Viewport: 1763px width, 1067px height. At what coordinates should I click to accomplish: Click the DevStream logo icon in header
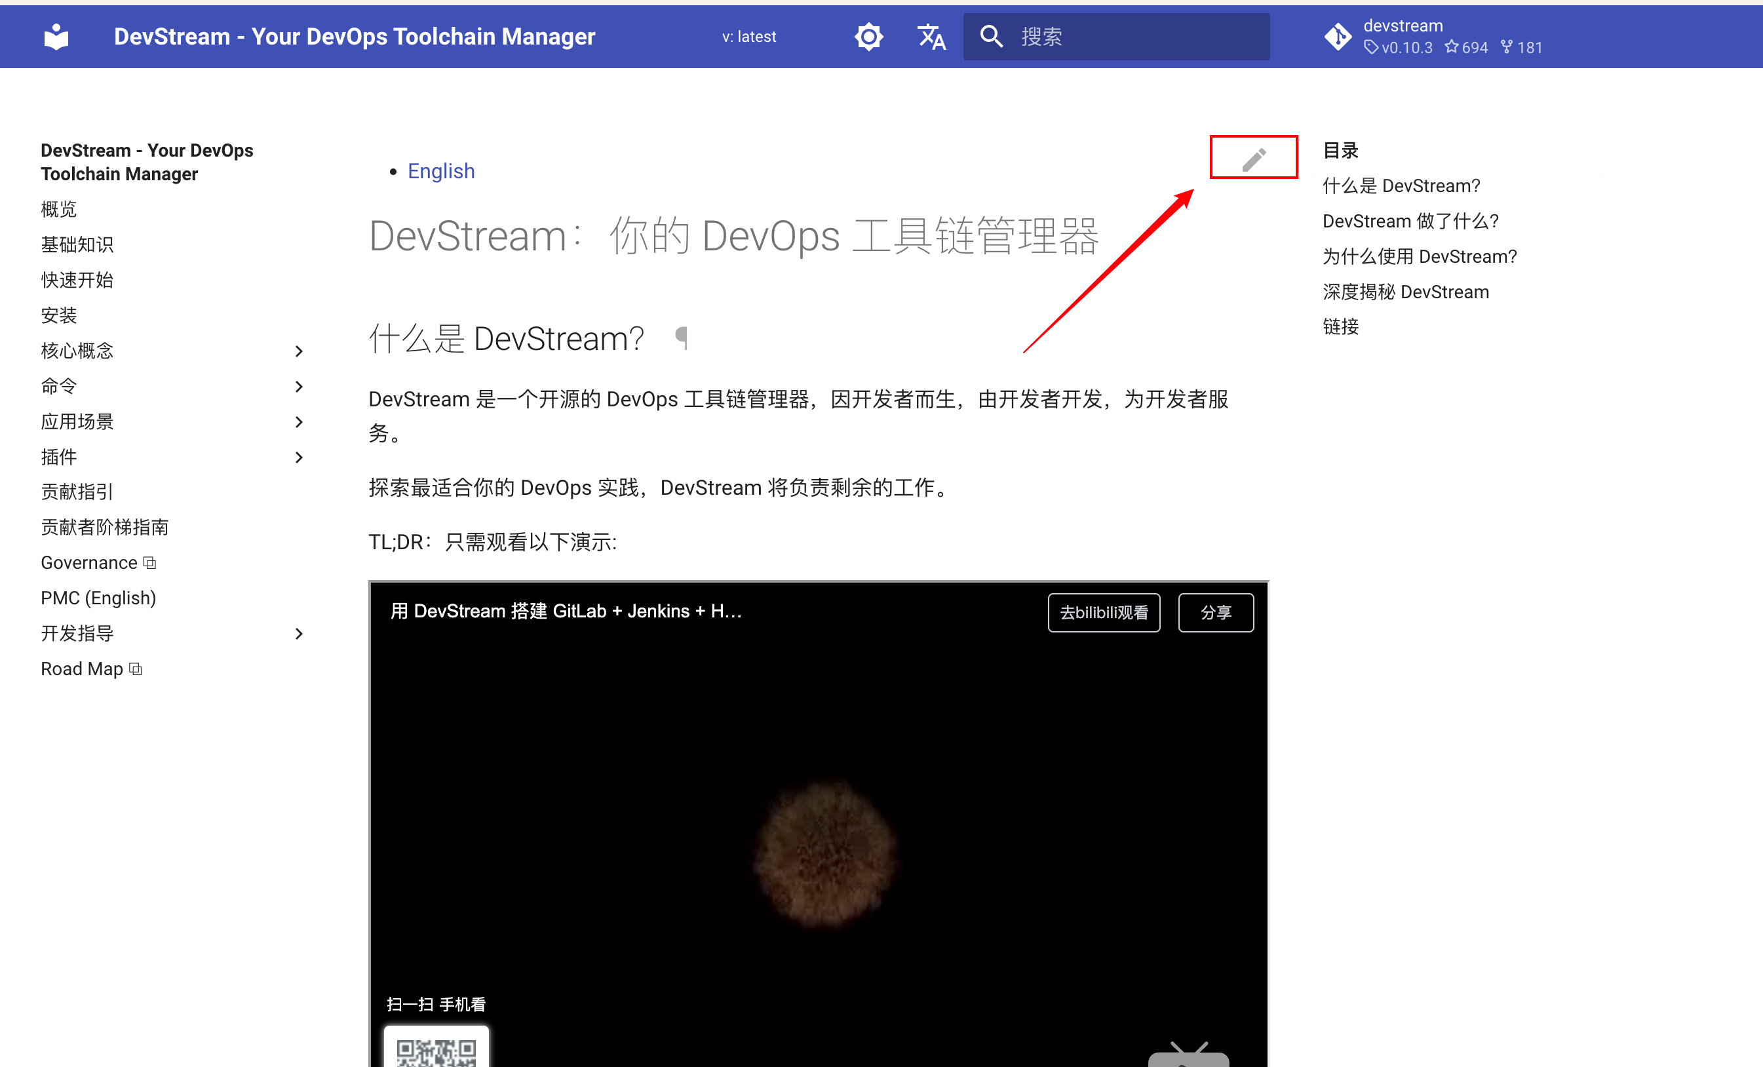pos(56,37)
